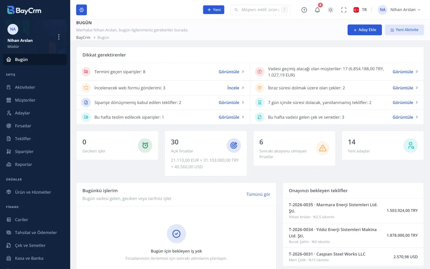Click the hamburger sidebar menu button
430x269 pixels.
[x=81, y=10]
